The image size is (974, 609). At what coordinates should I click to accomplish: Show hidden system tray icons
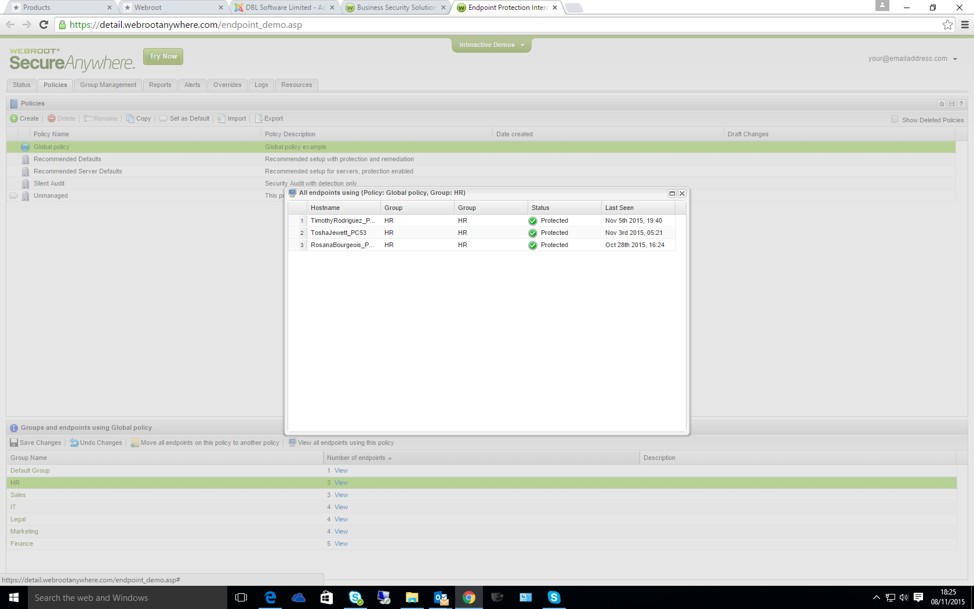pos(876,597)
